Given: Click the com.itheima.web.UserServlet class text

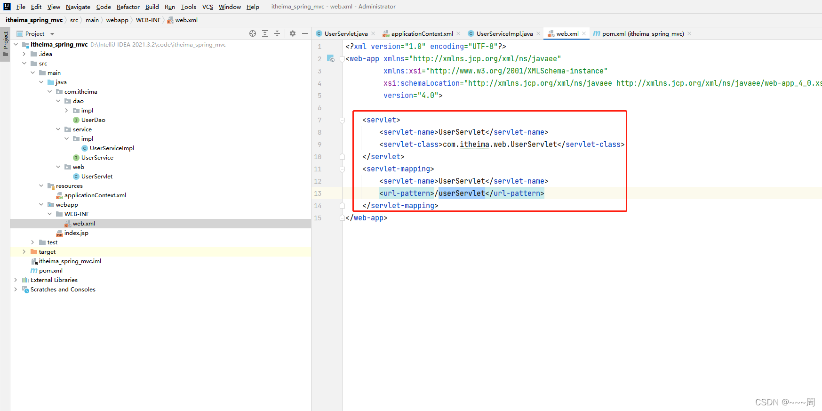Looking at the screenshot, I should pos(500,145).
